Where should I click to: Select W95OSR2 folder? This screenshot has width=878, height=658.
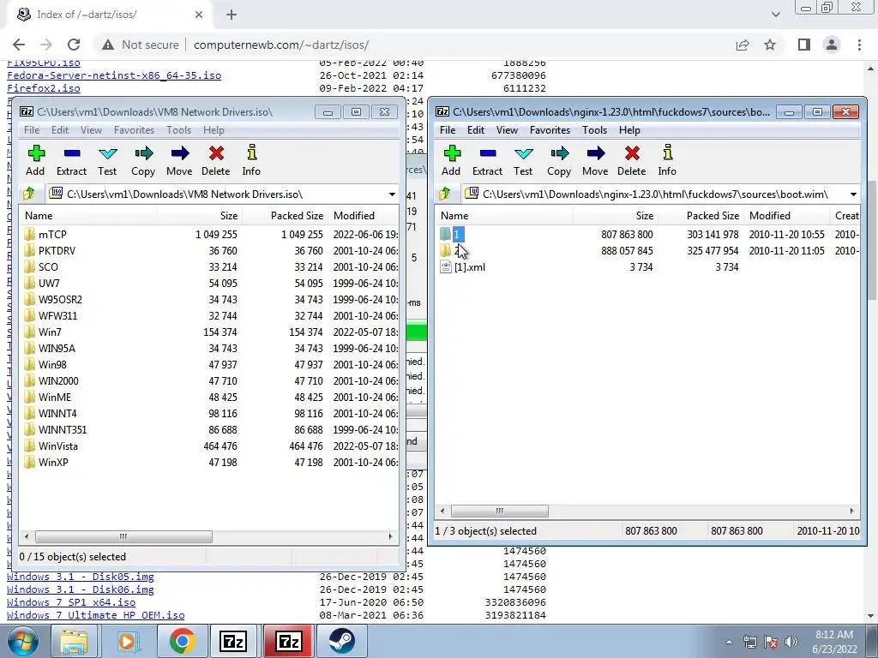point(60,300)
